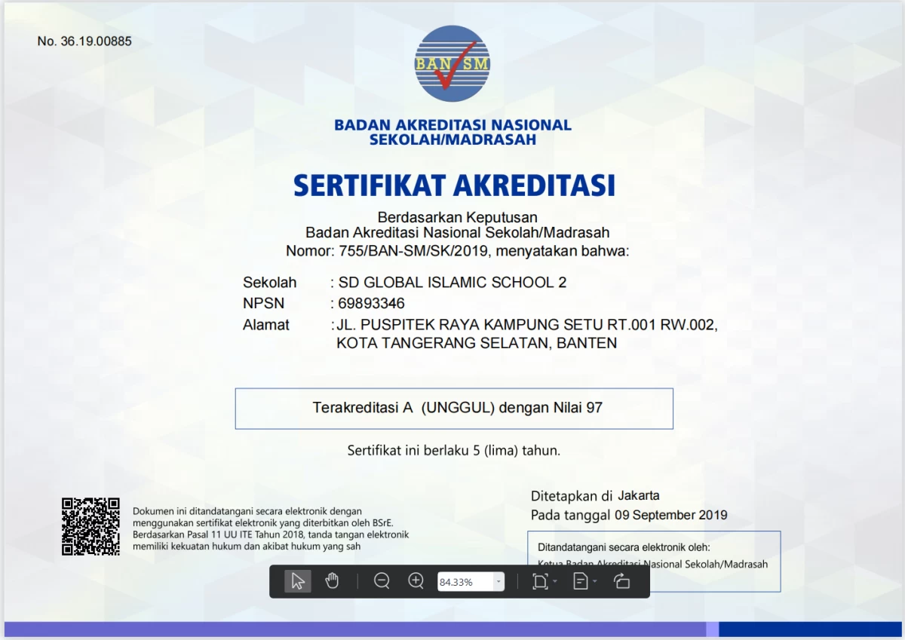Click the 84.33% zoom input field
The height and width of the screenshot is (640, 905).
[x=464, y=582]
